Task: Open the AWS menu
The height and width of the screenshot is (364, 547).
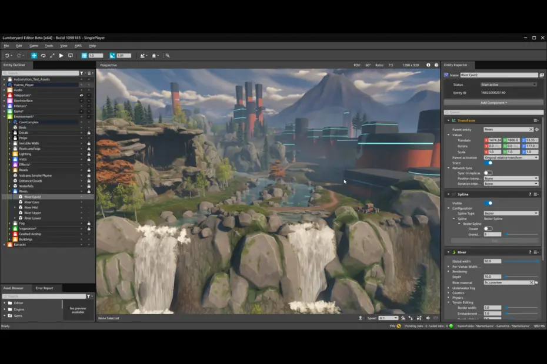Action: click(x=78, y=46)
